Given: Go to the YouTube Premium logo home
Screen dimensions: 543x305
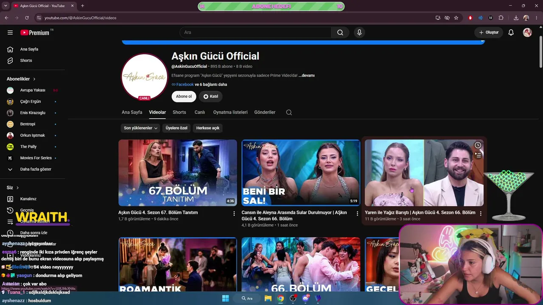Looking at the screenshot, I should click(x=35, y=33).
